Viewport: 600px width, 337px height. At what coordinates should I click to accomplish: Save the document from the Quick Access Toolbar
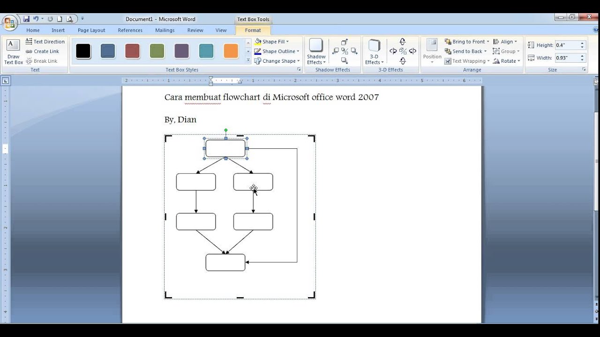(x=27, y=19)
